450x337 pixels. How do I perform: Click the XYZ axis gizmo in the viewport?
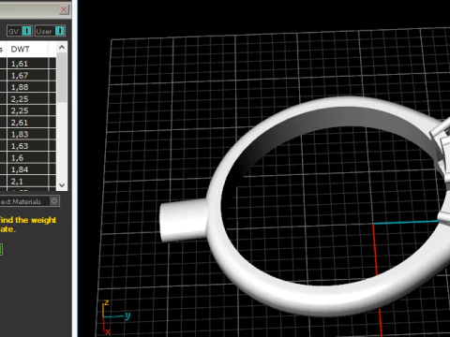click(x=115, y=316)
